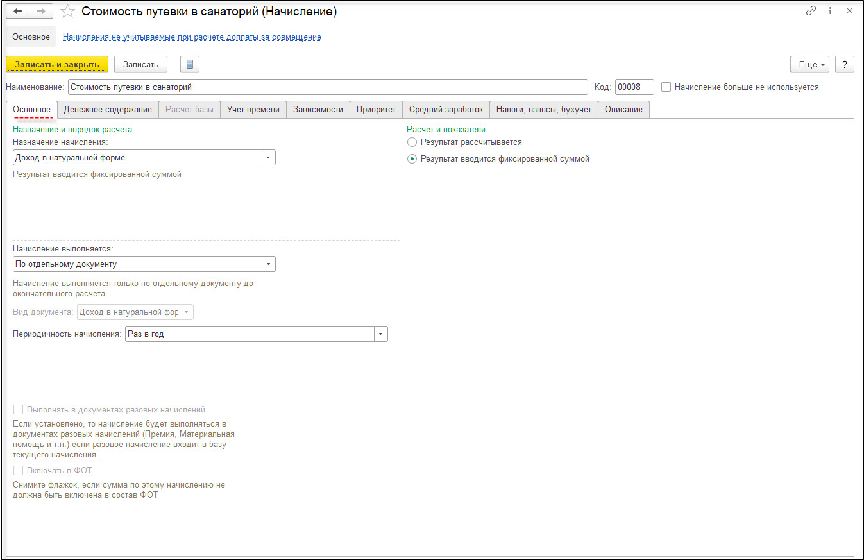Open the list report icon button
The image size is (864, 560).
(x=190, y=64)
